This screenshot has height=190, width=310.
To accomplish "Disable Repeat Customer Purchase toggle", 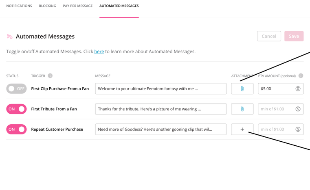I will (x=16, y=129).
